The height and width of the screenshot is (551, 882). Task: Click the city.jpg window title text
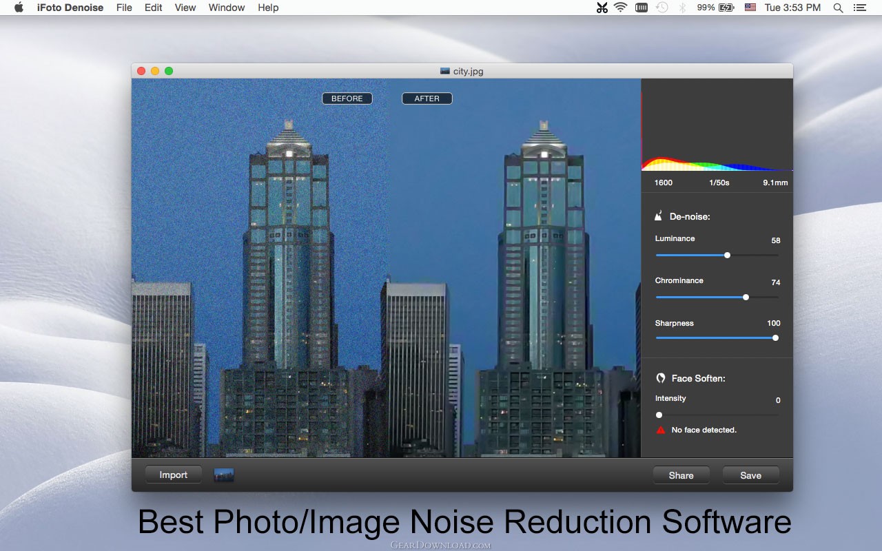coord(469,71)
